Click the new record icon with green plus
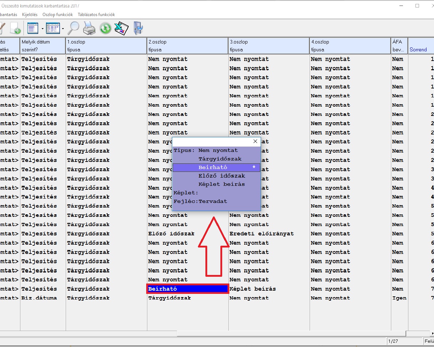Screen dimensions: 434x347 (x=15, y=28)
